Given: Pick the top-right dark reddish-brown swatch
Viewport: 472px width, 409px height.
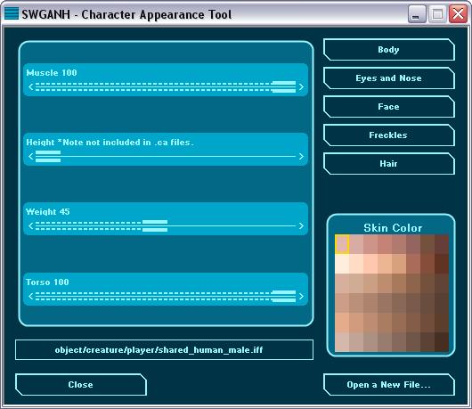Looking at the screenshot, I should click(442, 244).
